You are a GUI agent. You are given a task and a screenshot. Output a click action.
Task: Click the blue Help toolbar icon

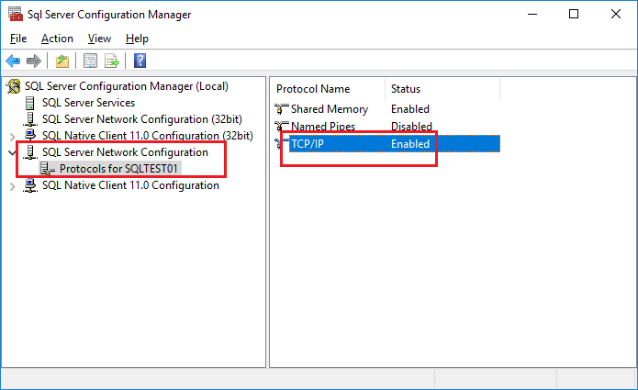pyautogui.click(x=140, y=61)
